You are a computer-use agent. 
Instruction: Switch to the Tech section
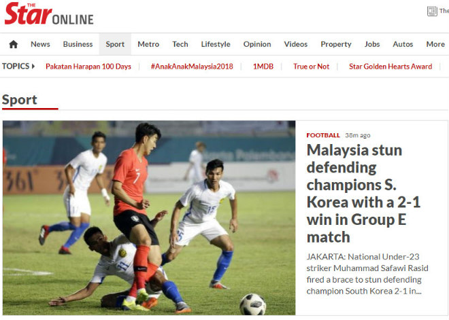(x=180, y=44)
